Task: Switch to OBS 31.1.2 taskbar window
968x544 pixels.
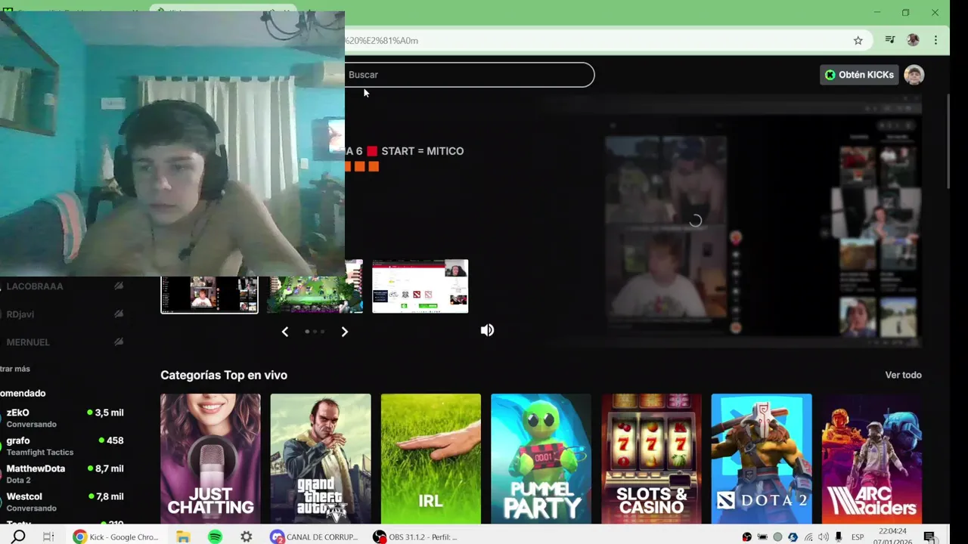Action: pos(415,536)
